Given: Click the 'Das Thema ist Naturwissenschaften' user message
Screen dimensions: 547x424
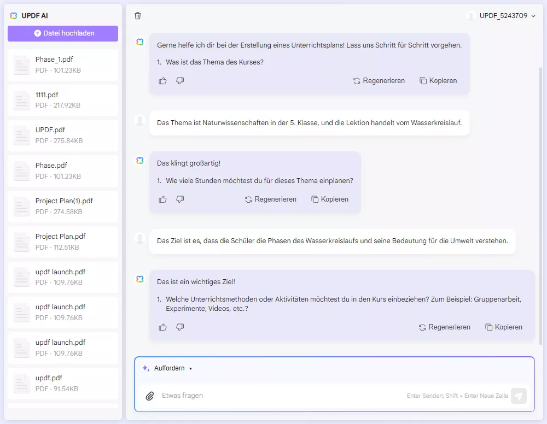Looking at the screenshot, I should click(x=310, y=123).
